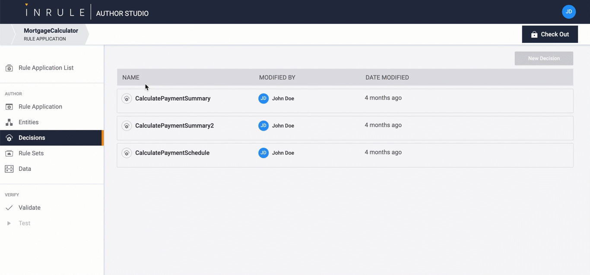Open the JD profile avatar menu
The height and width of the screenshot is (275, 590).
(569, 12)
